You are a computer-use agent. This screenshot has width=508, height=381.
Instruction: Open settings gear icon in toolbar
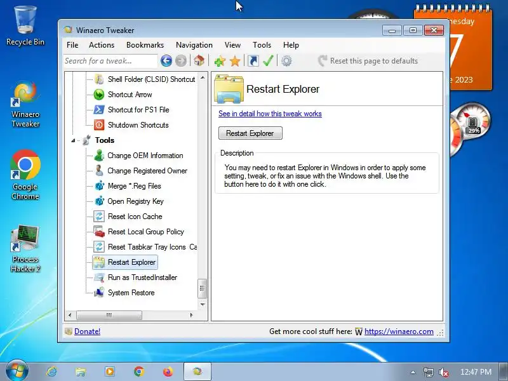[286, 60]
